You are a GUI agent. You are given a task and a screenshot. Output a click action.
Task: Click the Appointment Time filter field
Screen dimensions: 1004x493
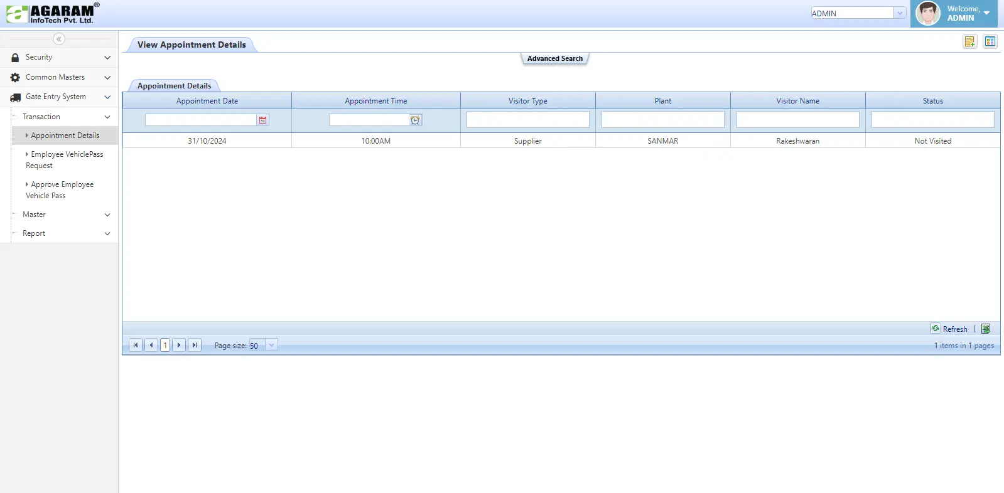click(369, 120)
